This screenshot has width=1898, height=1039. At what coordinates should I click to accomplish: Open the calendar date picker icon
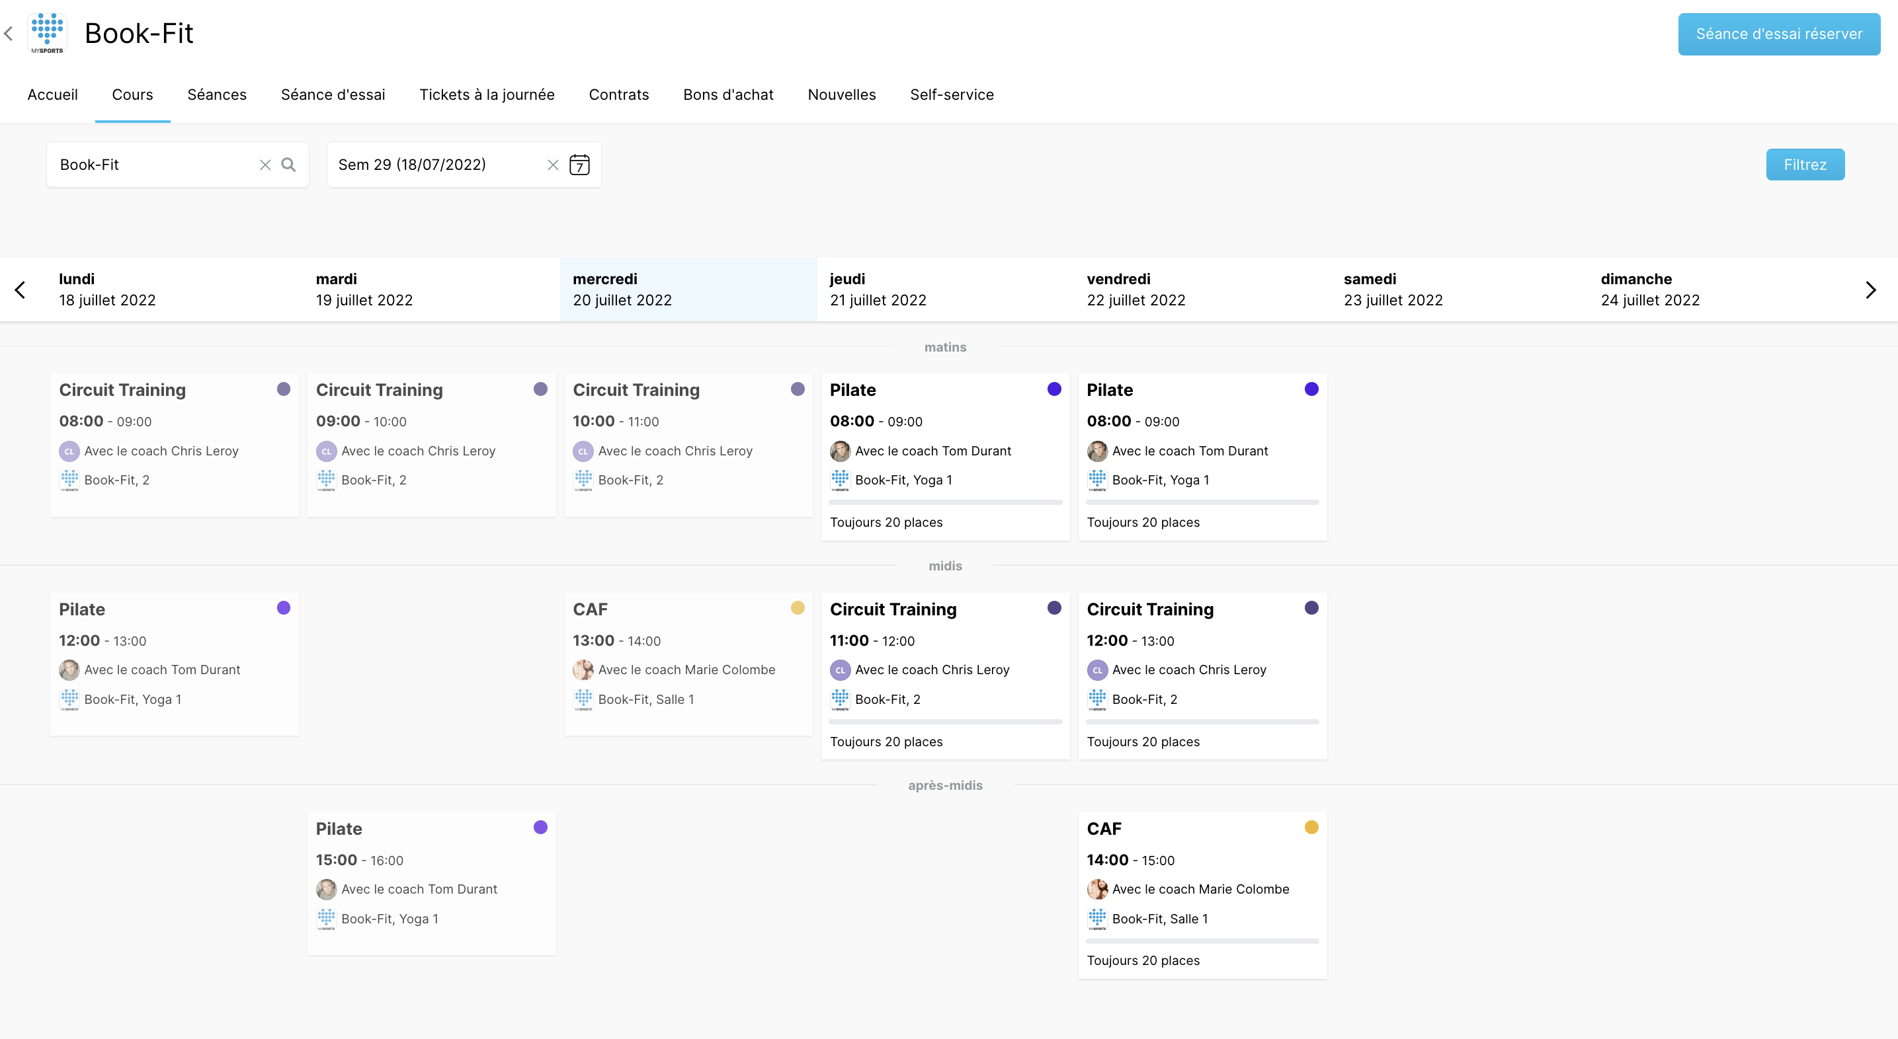click(580, 165)
